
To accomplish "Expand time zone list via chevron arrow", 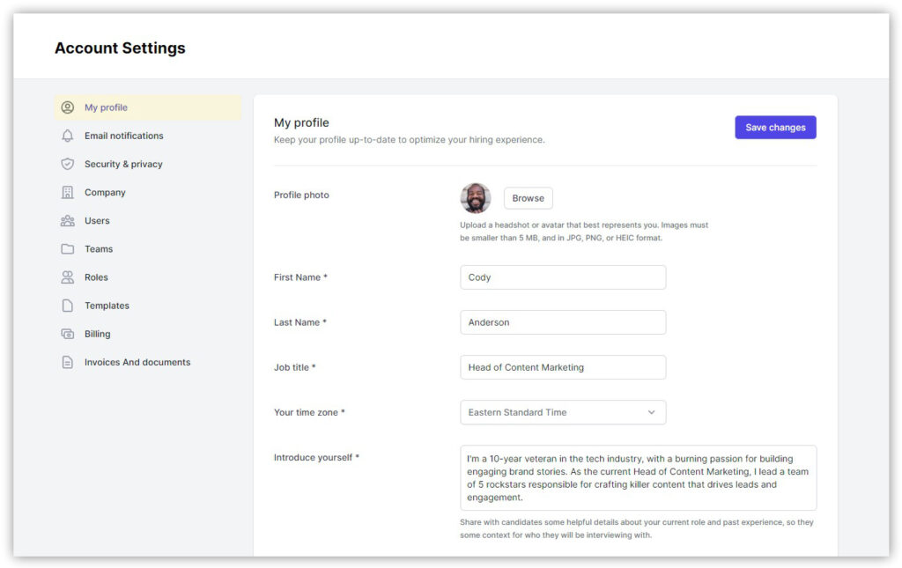I will (652, 412).
